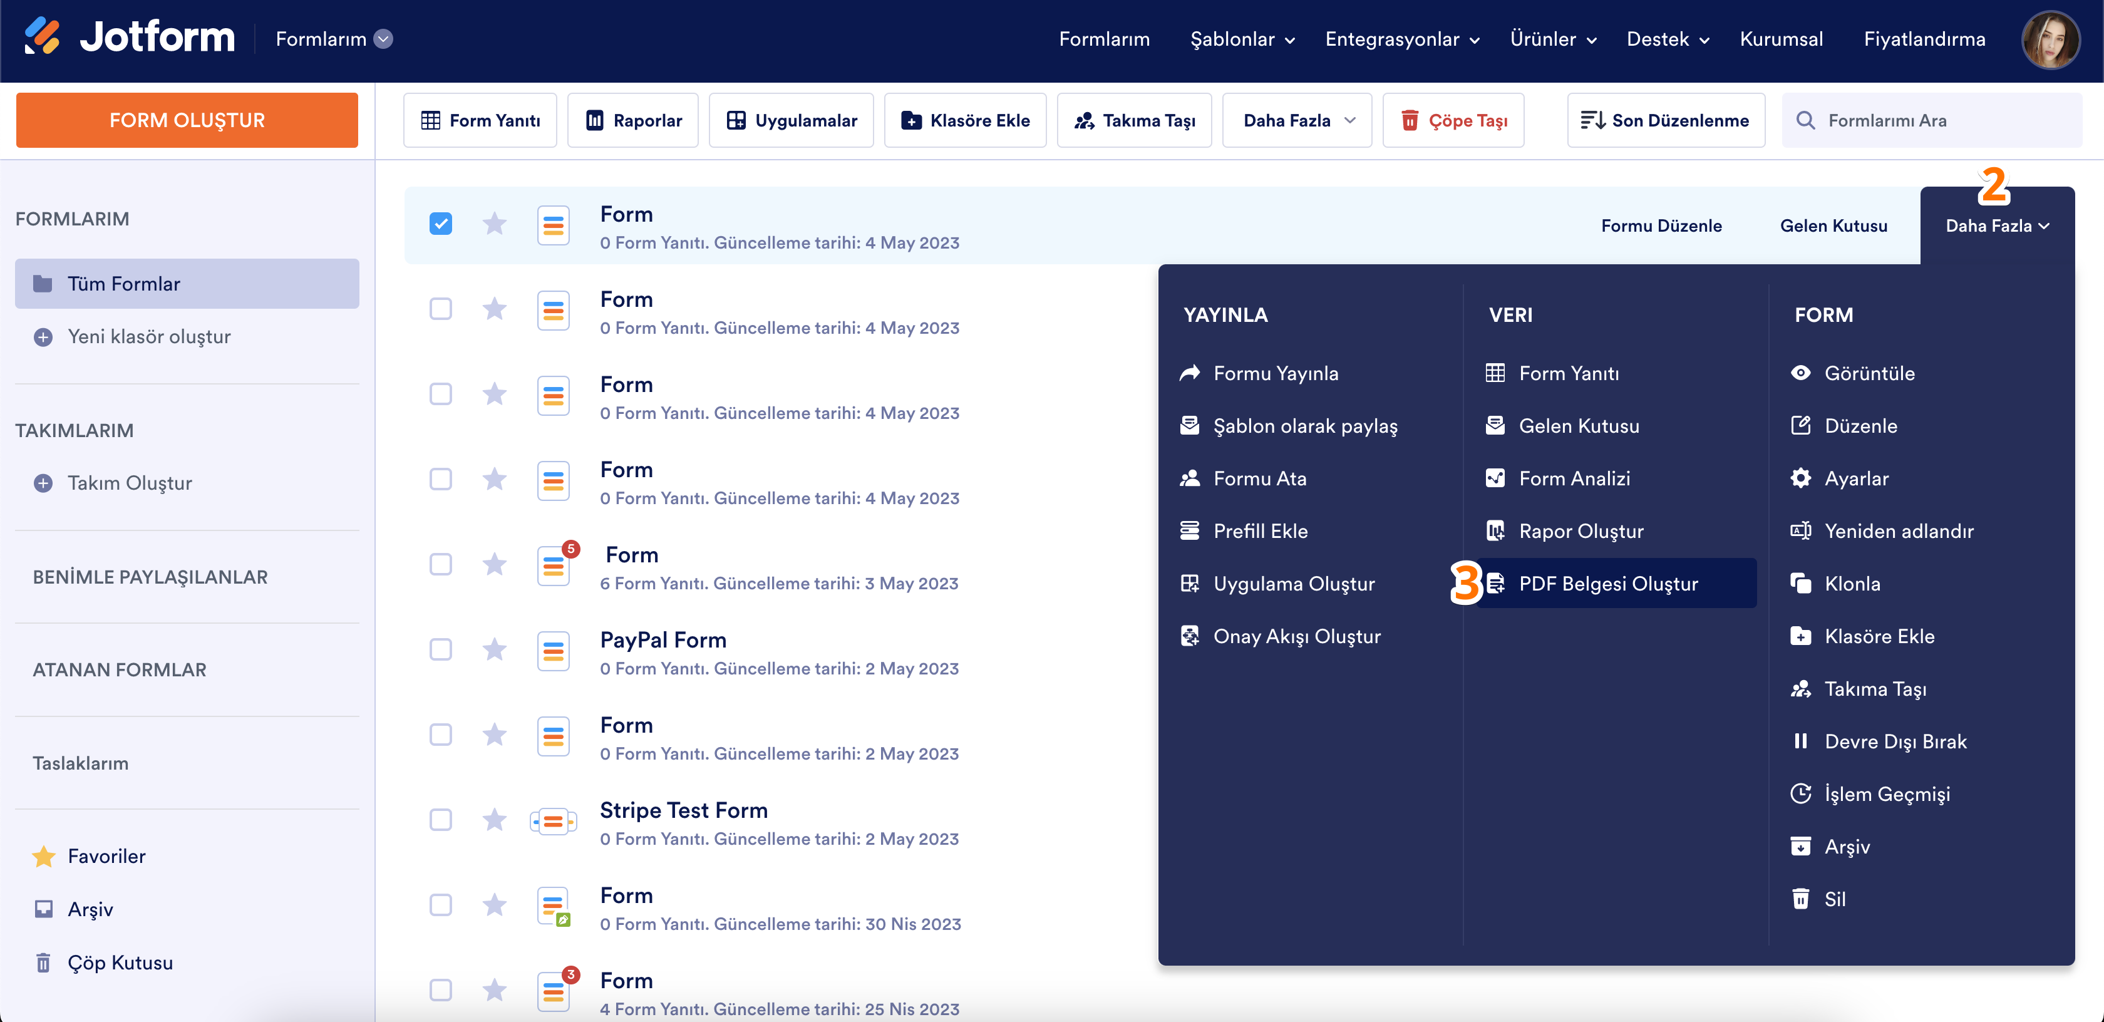Uncheck the first Form's checkbox
2104x1022 pixels.
(440, 224)
